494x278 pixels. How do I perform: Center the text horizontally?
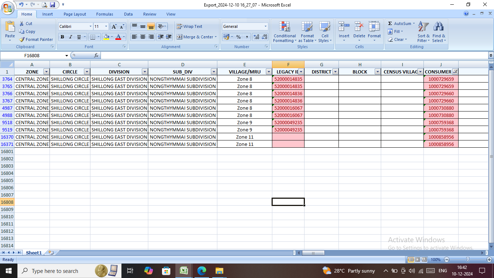click(143, 37)
